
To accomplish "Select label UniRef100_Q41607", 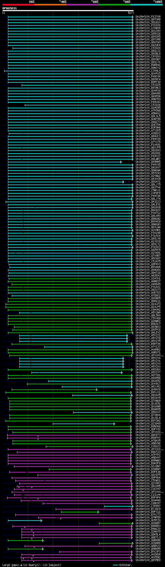I will point(148,168).
